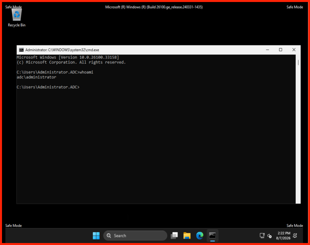Click the taskbar Search box
The image size is (310, 245).
point(135,235)
